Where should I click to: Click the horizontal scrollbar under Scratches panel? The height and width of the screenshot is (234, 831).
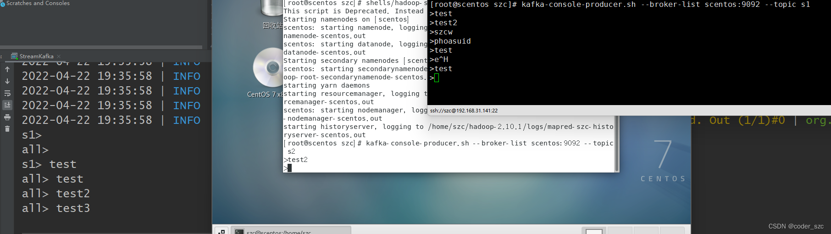[101, 47]
